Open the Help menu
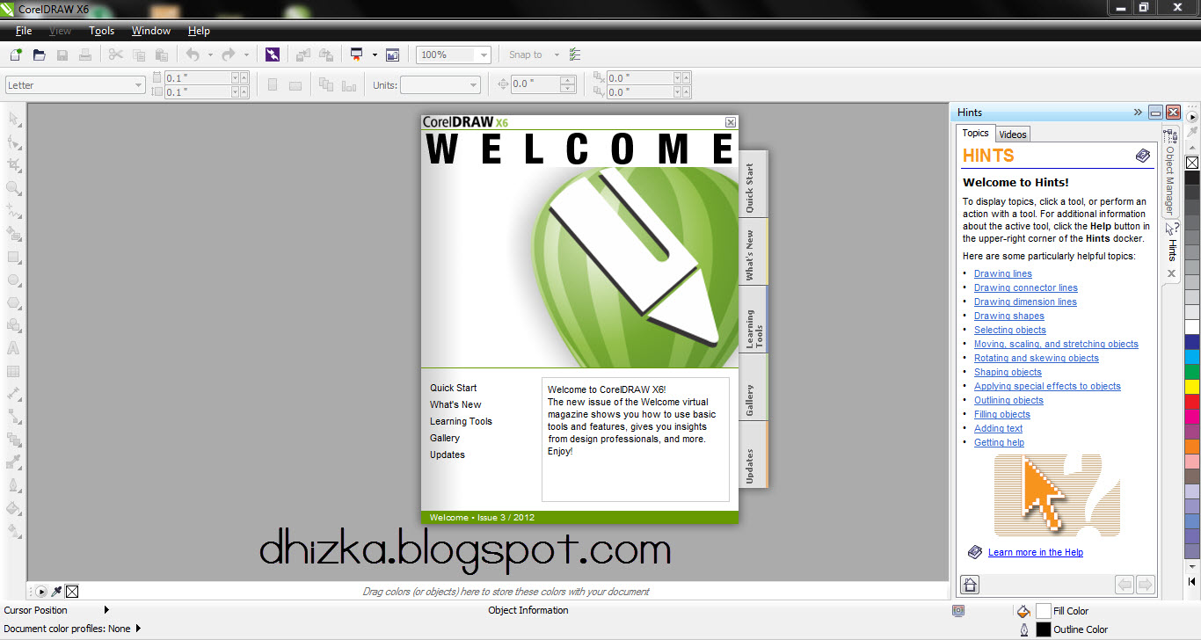 [200, 31]
